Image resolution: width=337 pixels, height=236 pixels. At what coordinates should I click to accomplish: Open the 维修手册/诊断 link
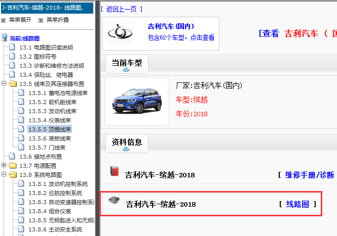tap(310, 175)
